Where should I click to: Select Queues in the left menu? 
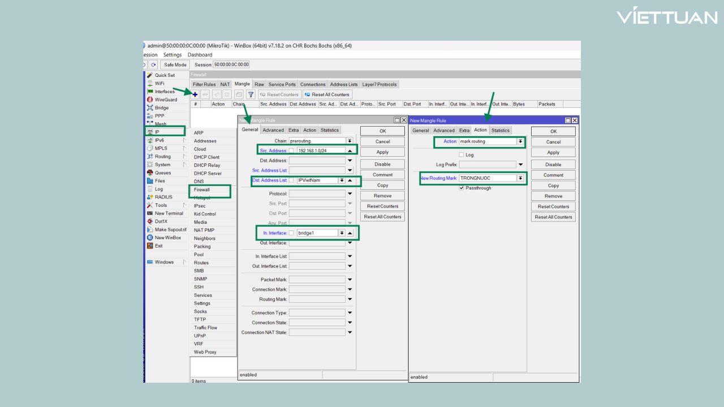click(162, 173)
